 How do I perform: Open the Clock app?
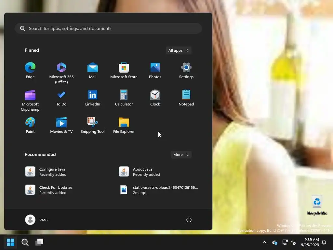(x=155, y=98)
